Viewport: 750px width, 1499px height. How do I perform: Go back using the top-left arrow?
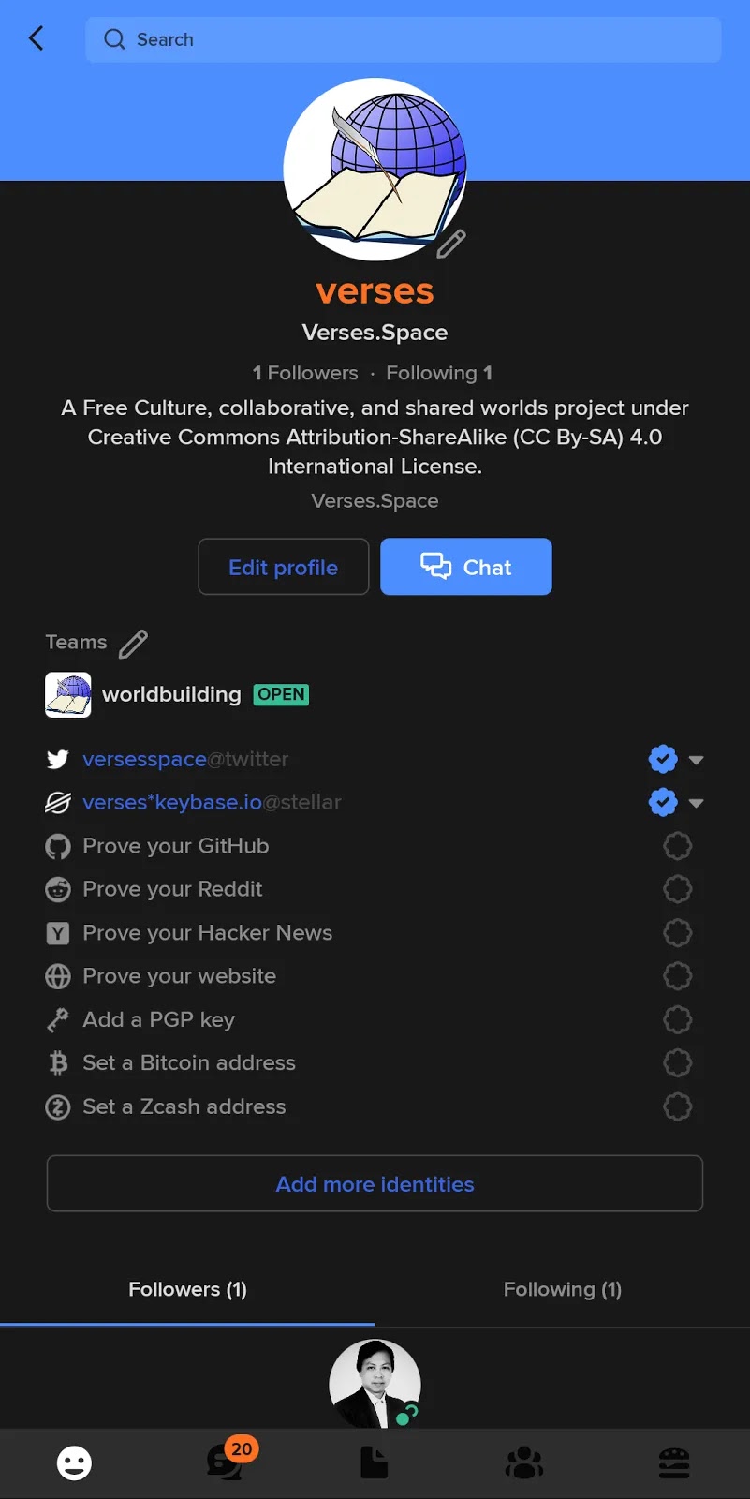(37, 38)
